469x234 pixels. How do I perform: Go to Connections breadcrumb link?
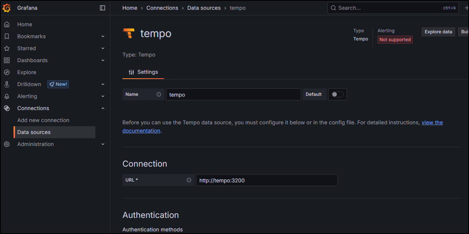coord(162,8)
